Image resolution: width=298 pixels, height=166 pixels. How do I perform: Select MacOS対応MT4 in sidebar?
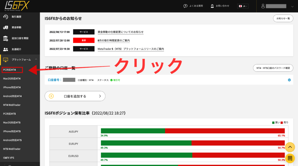12,78
